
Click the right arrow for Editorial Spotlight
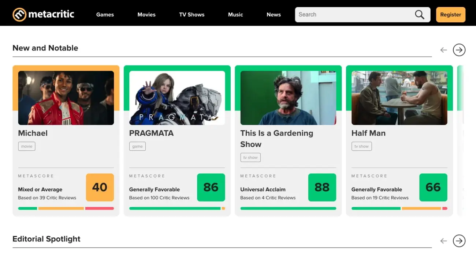click(459, 241)
